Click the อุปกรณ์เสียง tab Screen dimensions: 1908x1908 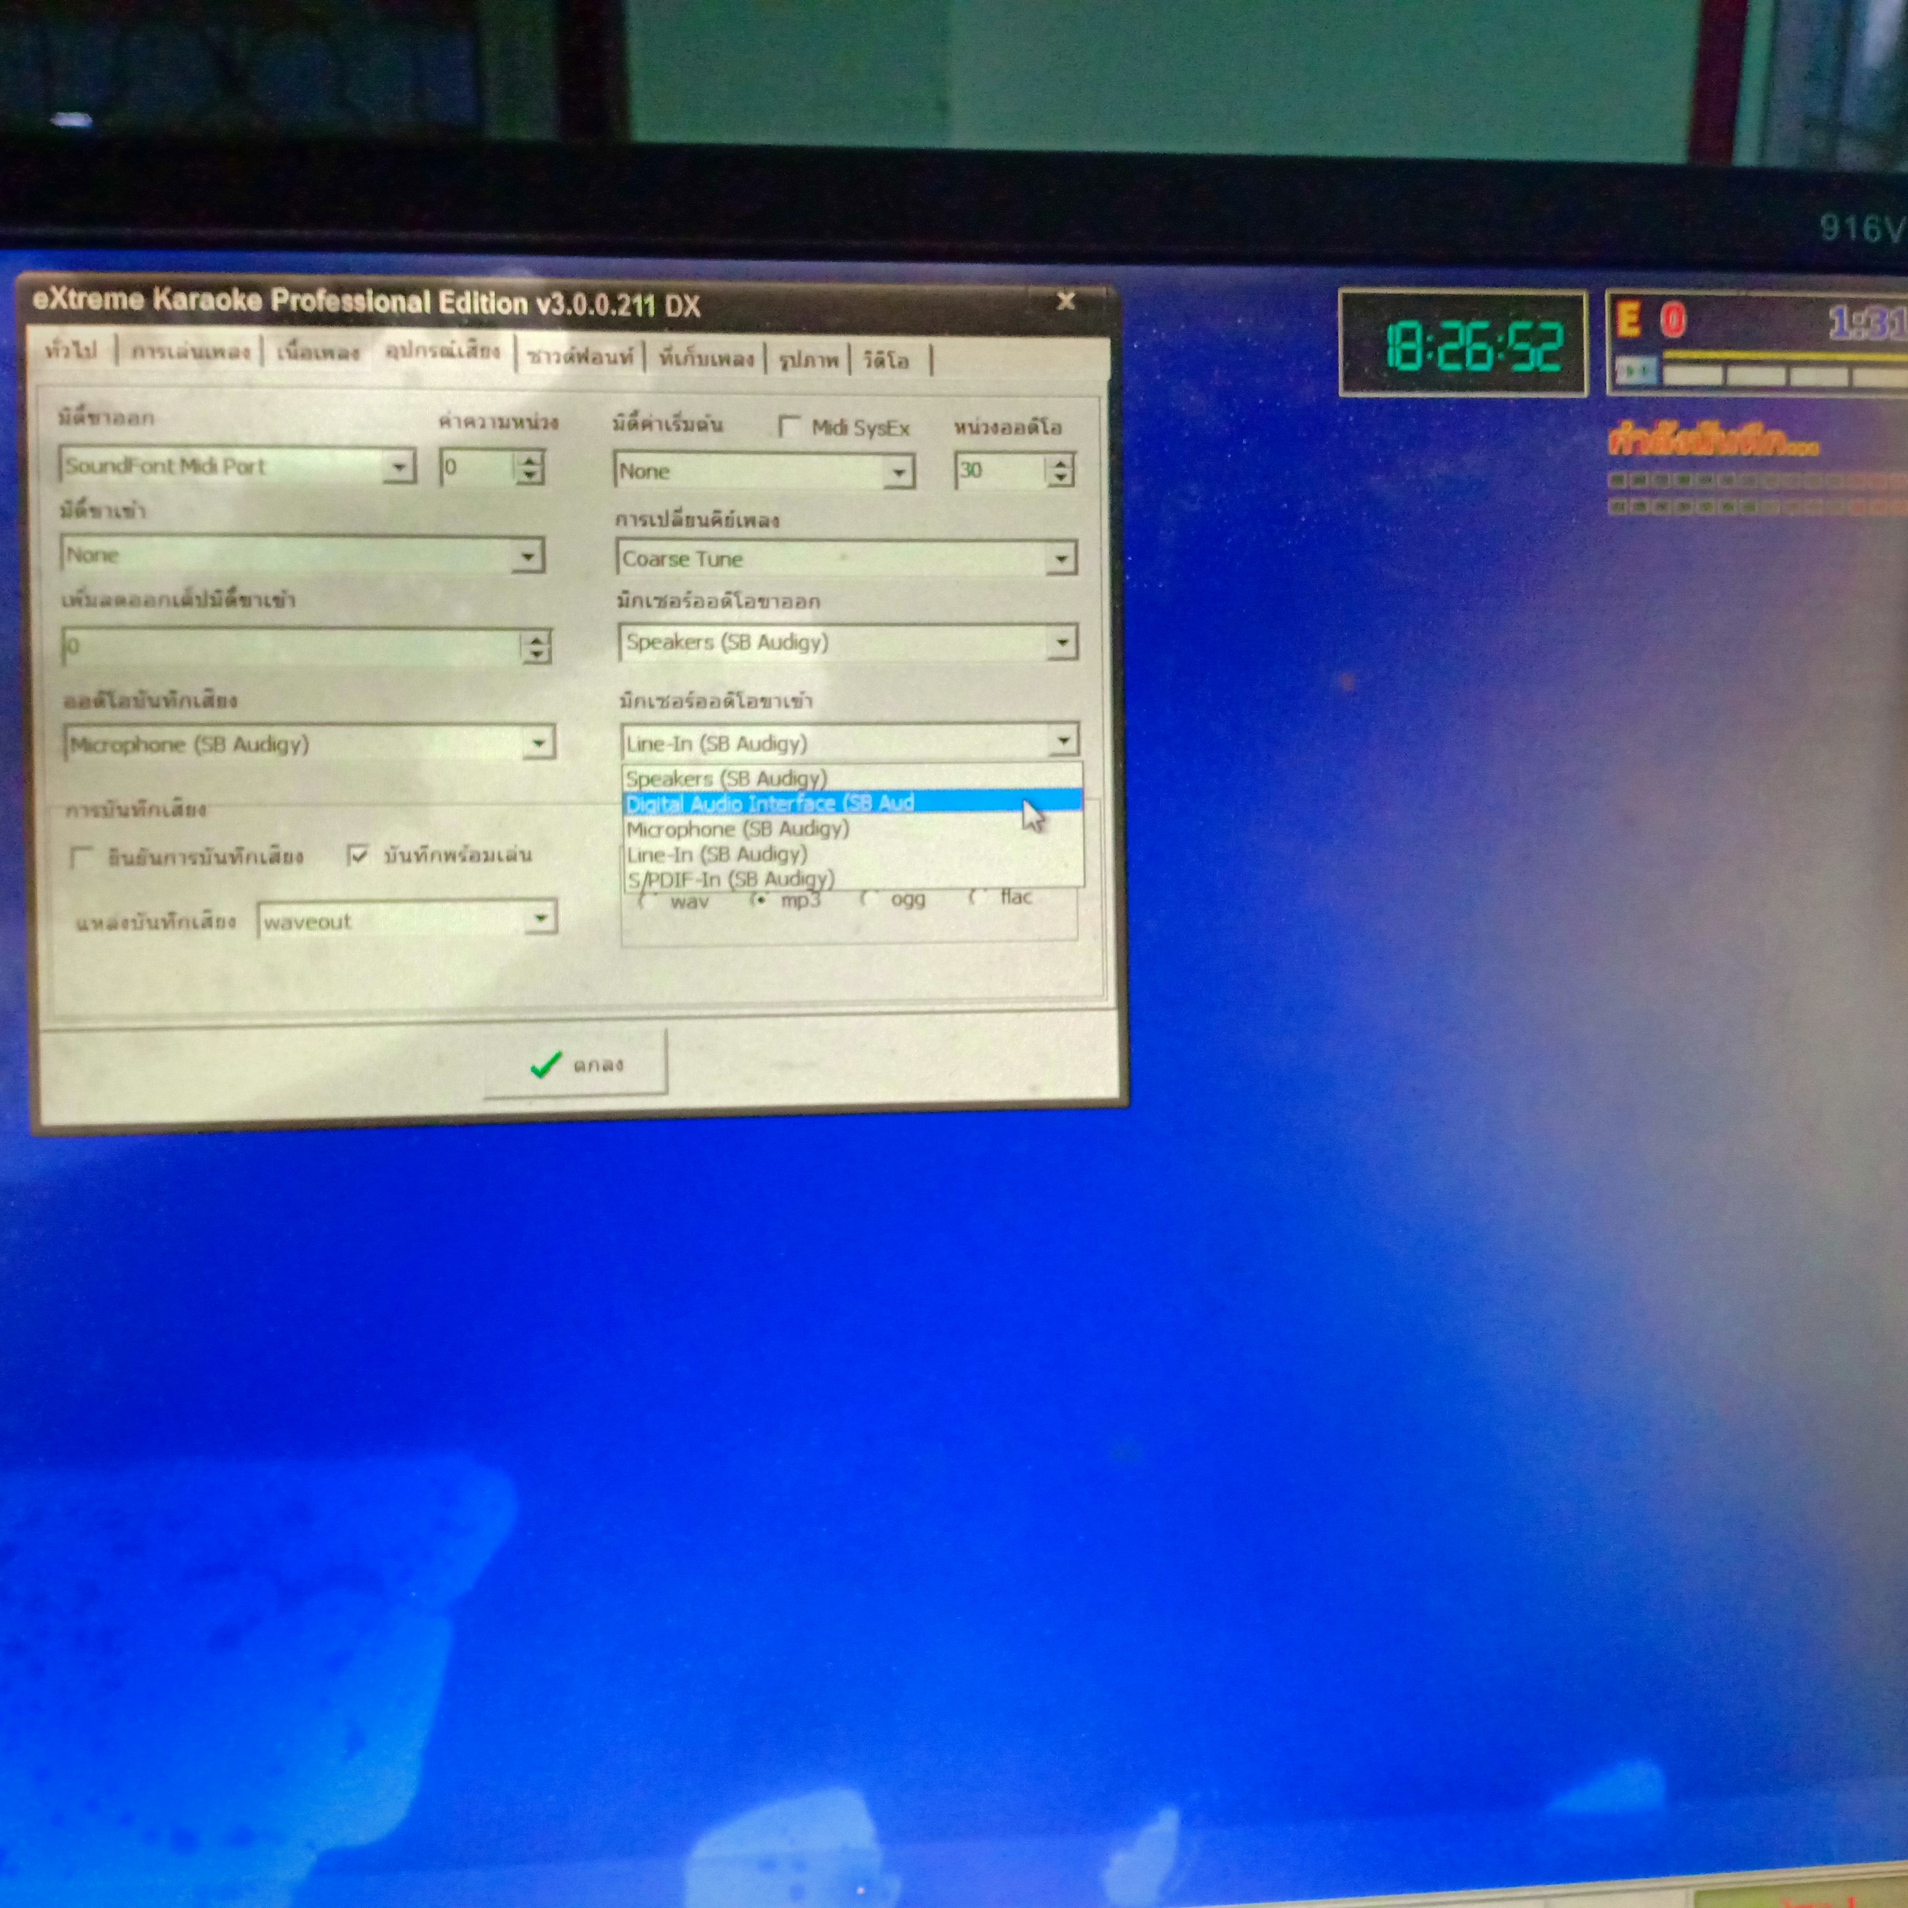[443, 351]
